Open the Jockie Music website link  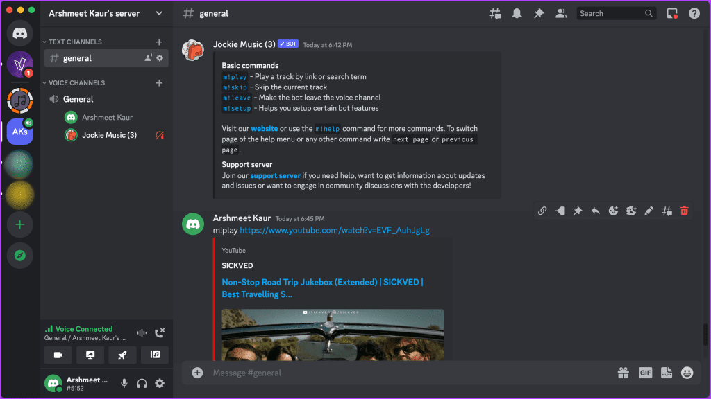point(265,128)
